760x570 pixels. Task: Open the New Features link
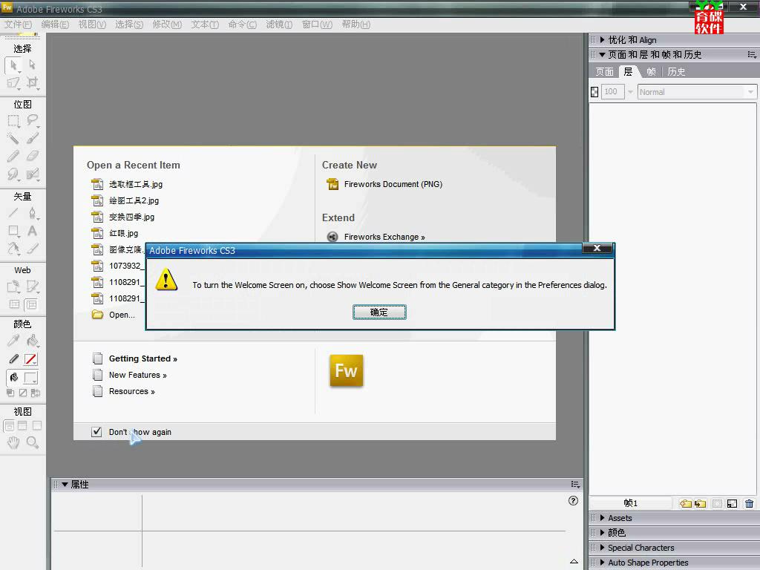137,375
